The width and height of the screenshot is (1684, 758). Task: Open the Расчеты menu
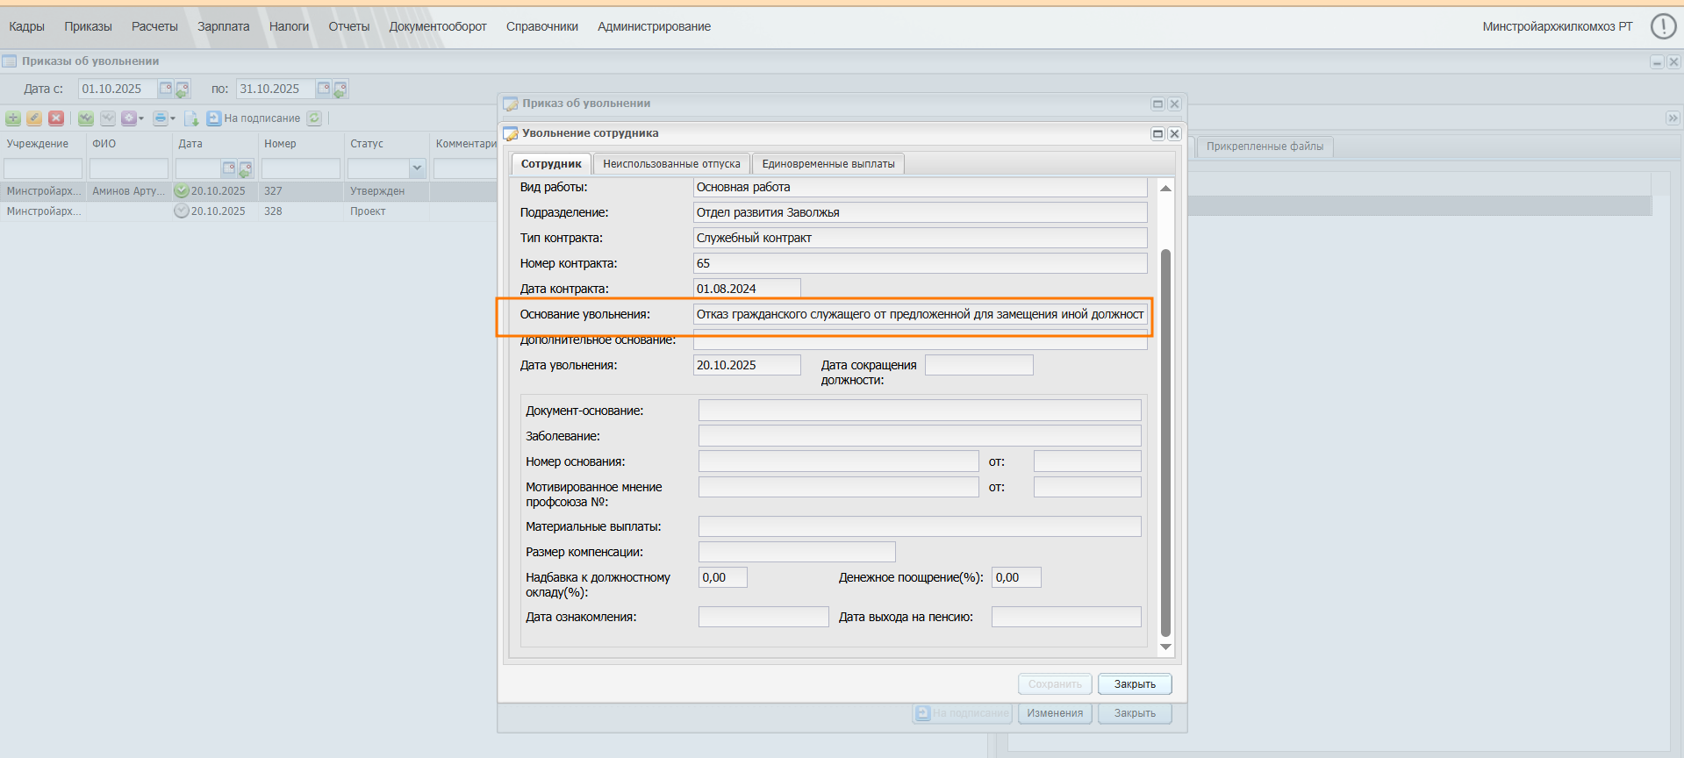pos(154,26)
